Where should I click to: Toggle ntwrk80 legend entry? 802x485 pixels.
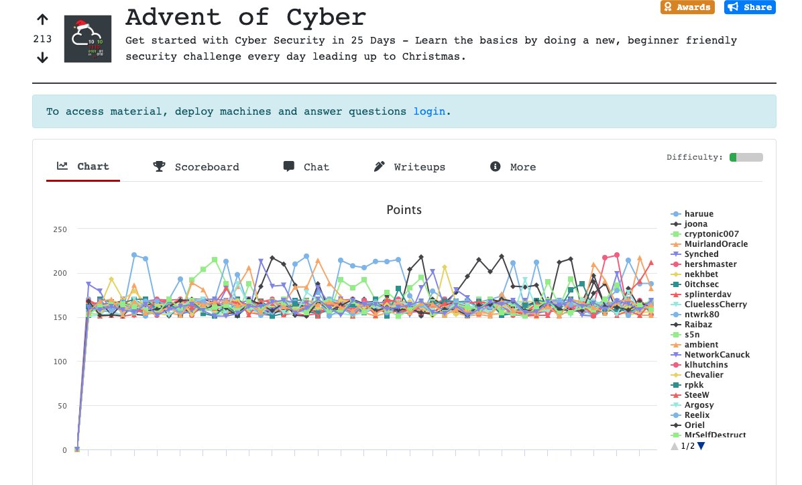[x=695, y=315]
